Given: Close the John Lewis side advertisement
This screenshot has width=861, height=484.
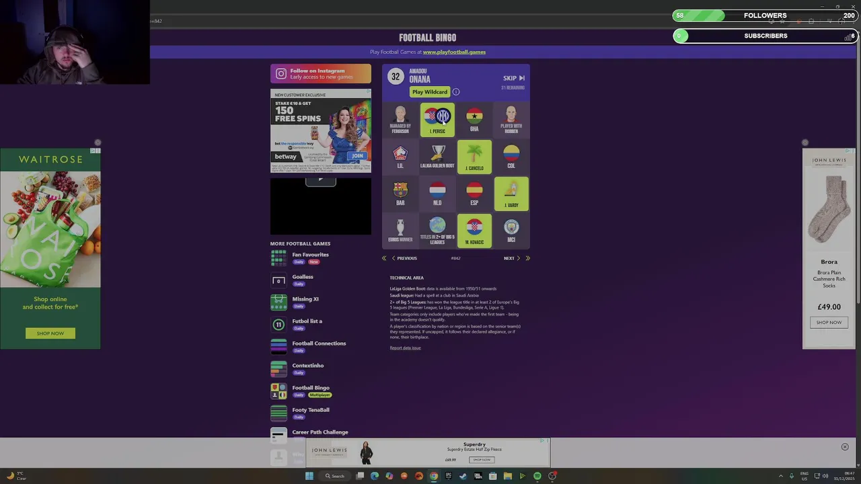Looking at the screenshot, I should (805, 143).
